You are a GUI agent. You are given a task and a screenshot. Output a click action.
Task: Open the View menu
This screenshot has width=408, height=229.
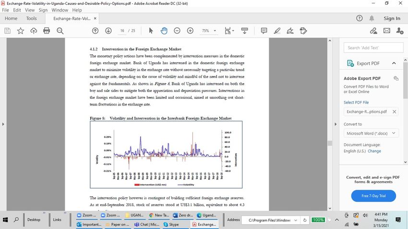tap(30, 10)
